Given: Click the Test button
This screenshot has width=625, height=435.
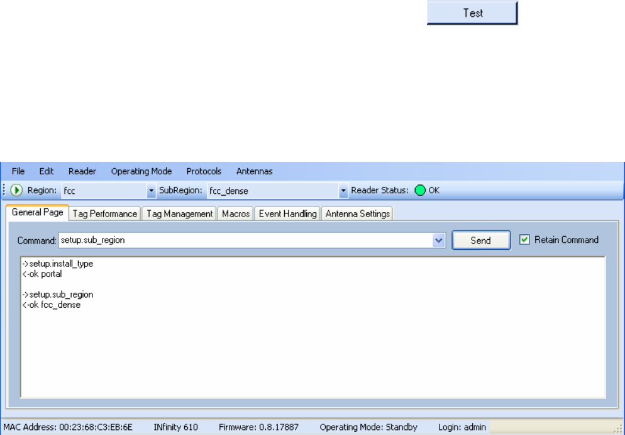Looking at the screenshot, I should tap(472, 13).
